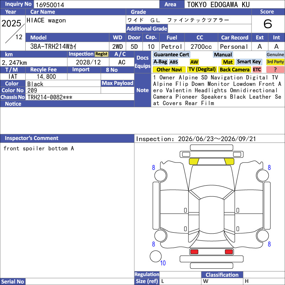Click the Manual docs badge

coord(223,55)
